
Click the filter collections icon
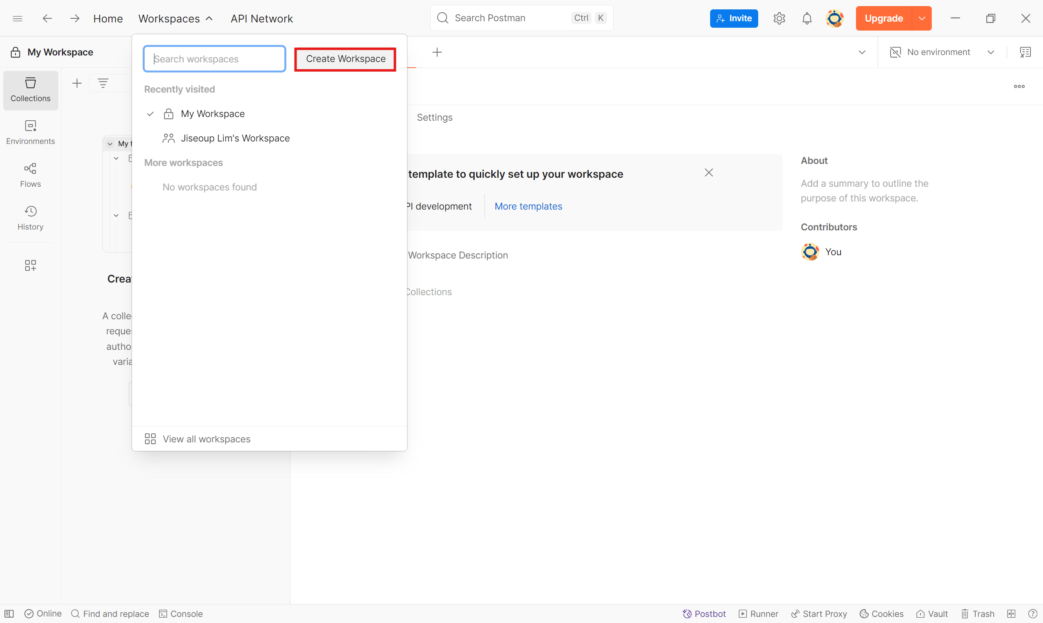[x=103, y=83]
